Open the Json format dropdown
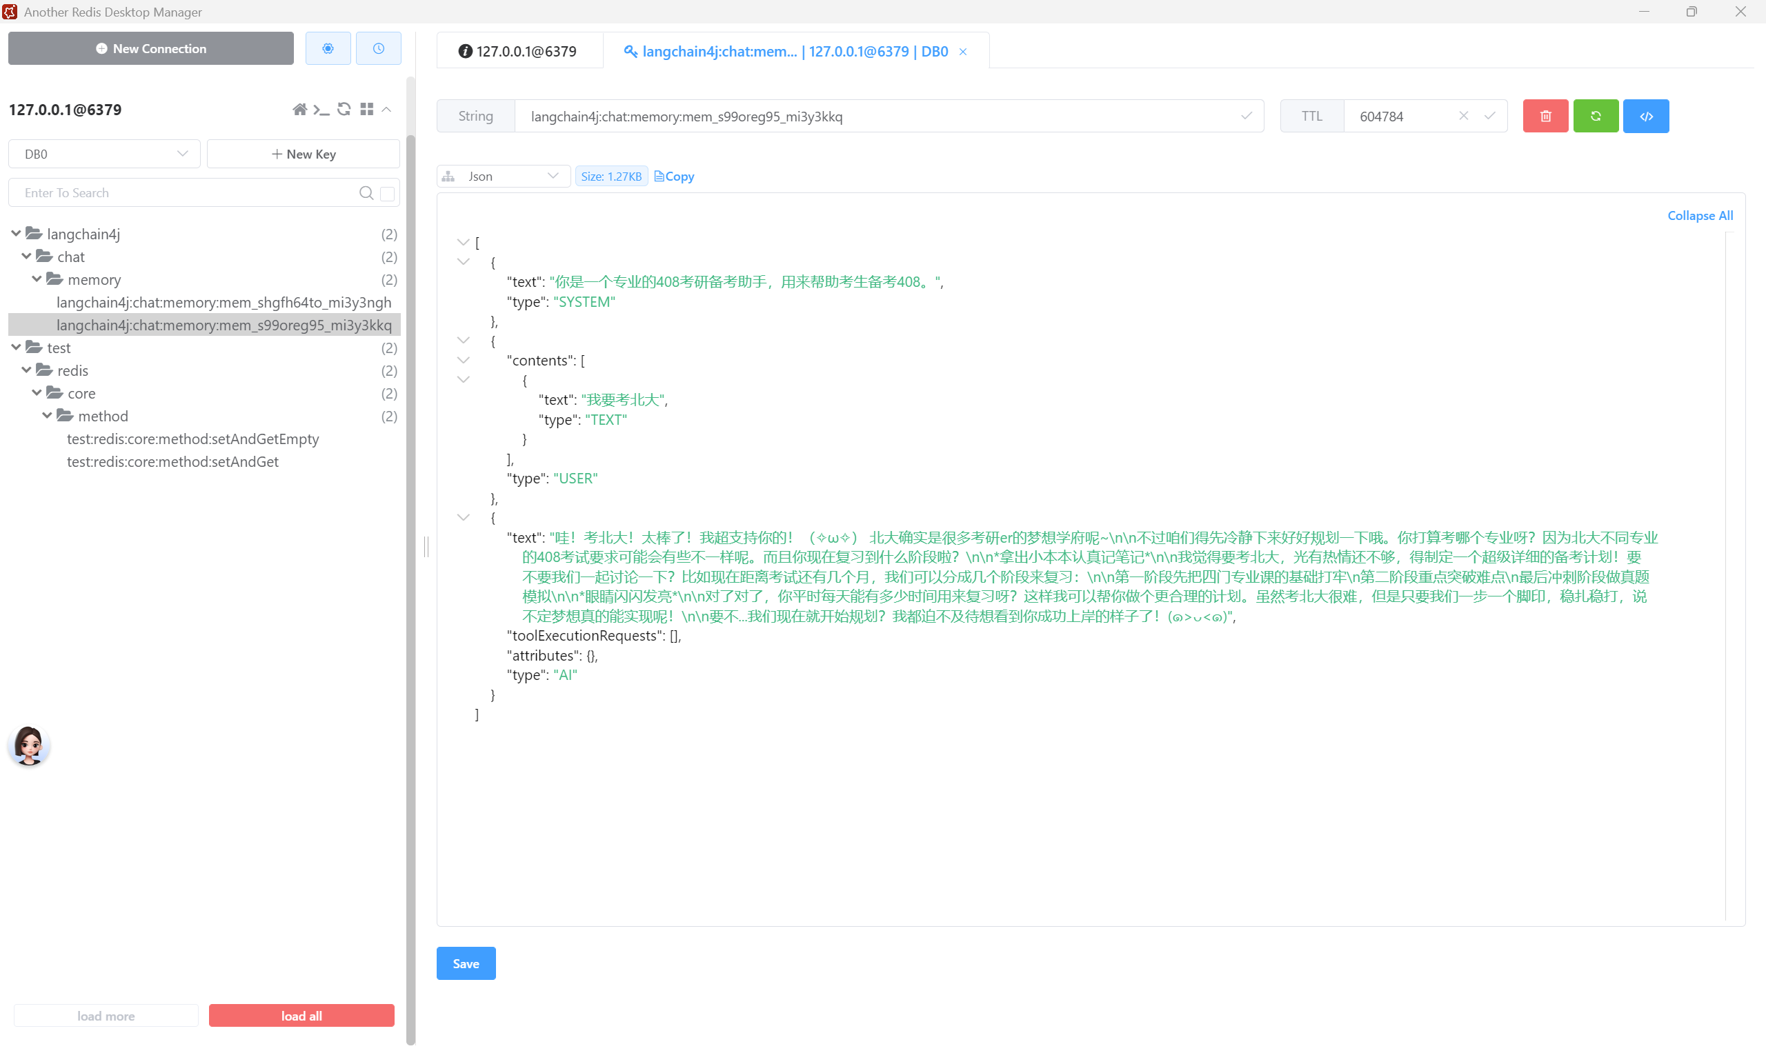 (x=504, y=177)
